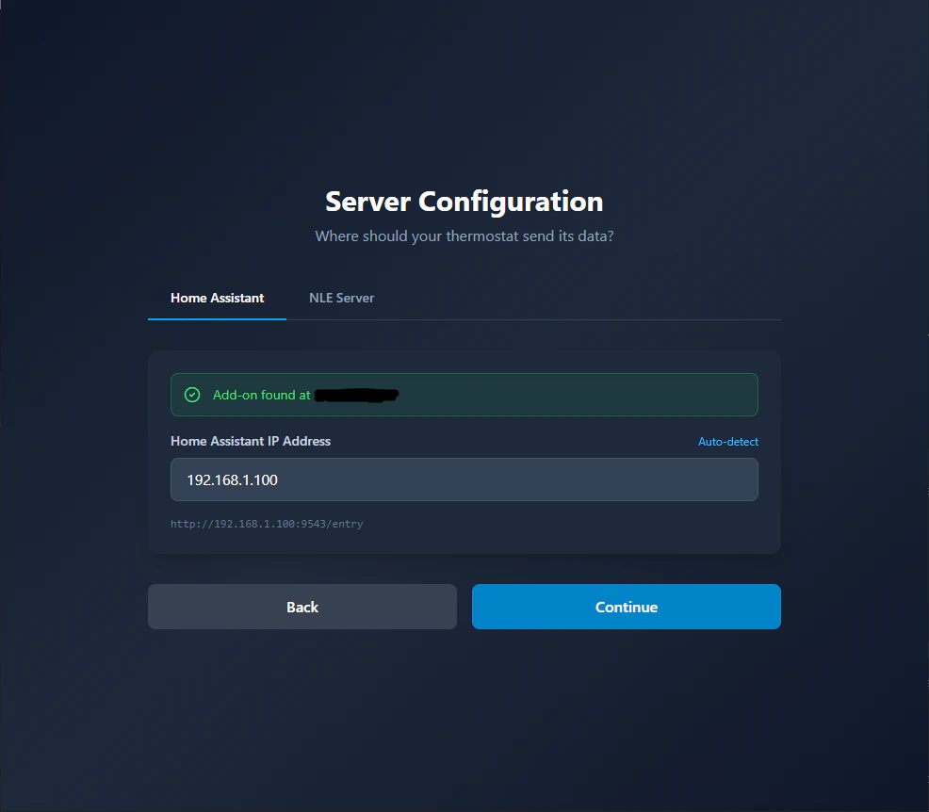Image resolution: width=929 pixels, height=812 pixels.
Task: Select Auto-detect to find Home Assistant automatically
Action: coord(727,441)
